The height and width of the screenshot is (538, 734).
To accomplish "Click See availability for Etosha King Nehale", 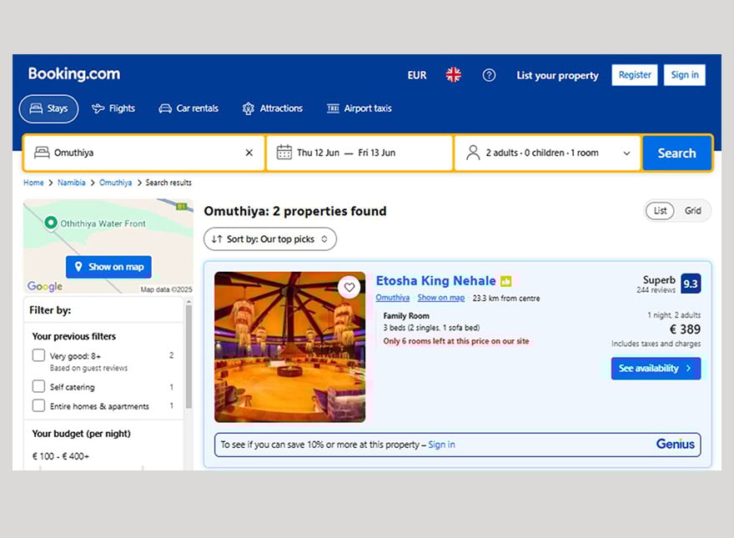I will point(656,369).
